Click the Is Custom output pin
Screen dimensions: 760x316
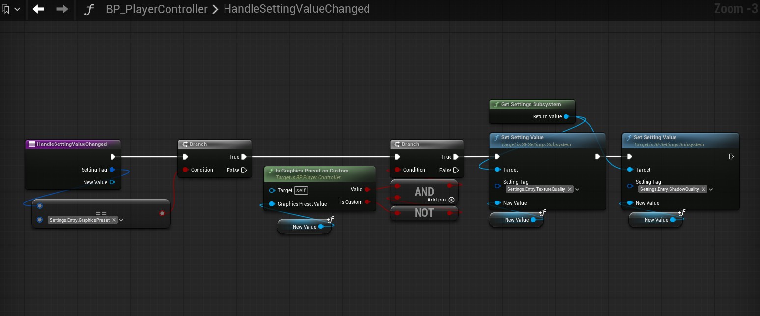pos(367,202)
